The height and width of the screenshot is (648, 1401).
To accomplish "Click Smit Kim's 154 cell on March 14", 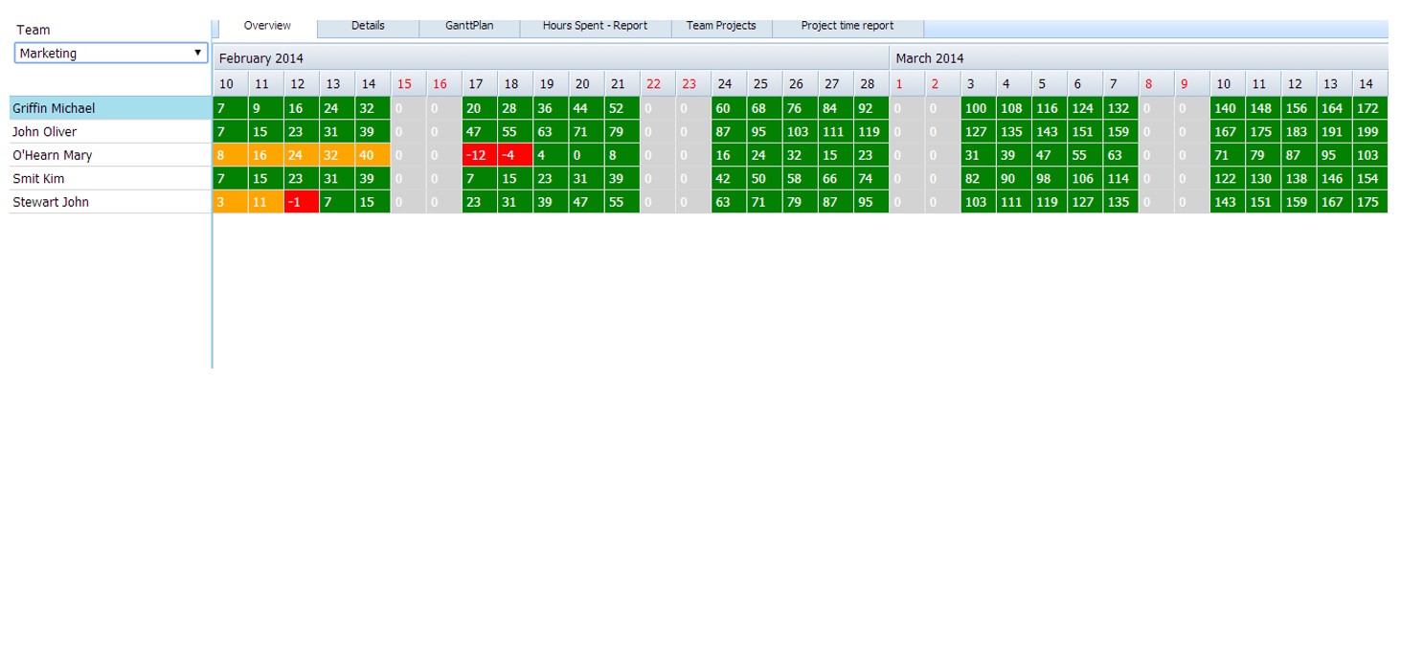I will (1370, 178).
